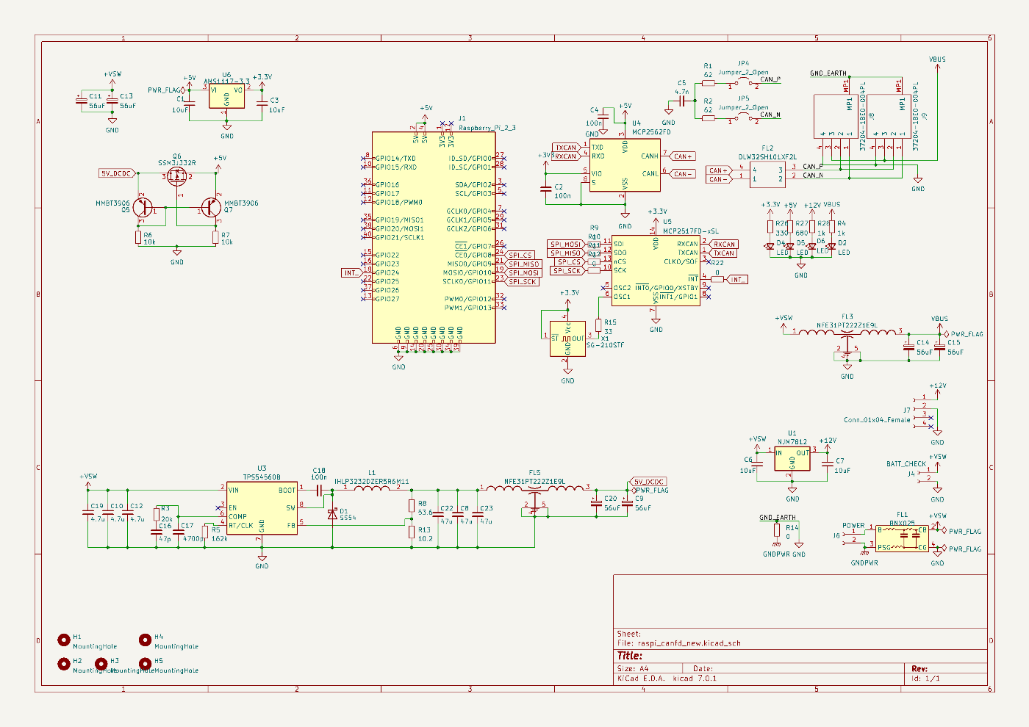Viewport: 1029px width, 727px height.
Task: Click the 'Rev:' field in title block
Action: 919,669
